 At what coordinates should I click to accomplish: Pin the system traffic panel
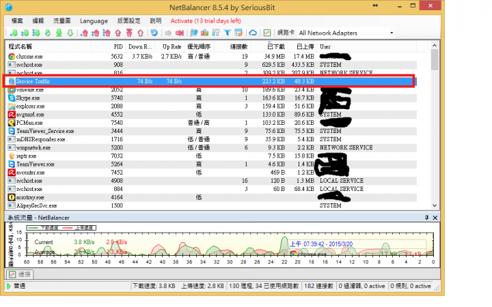[426, 218]
